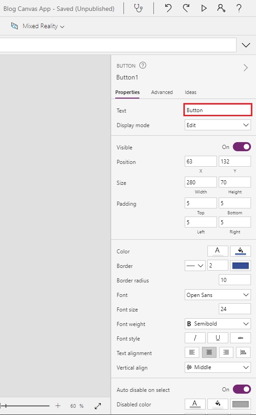256x415 pixels.
Task: Click the Redo arrow icon
Action: (186, 8)
